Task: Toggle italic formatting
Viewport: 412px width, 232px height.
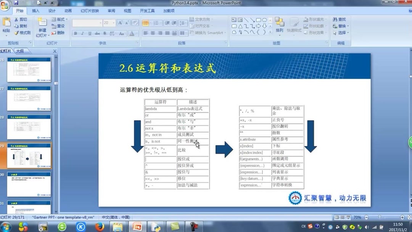Action: pyautogui.click(x=82, y=33)
